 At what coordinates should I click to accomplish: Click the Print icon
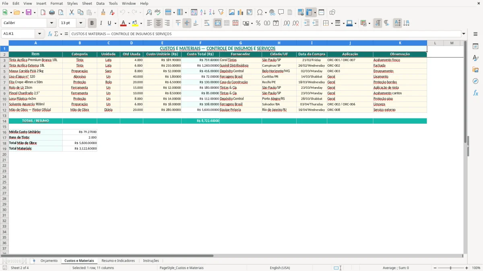point(52,12)
